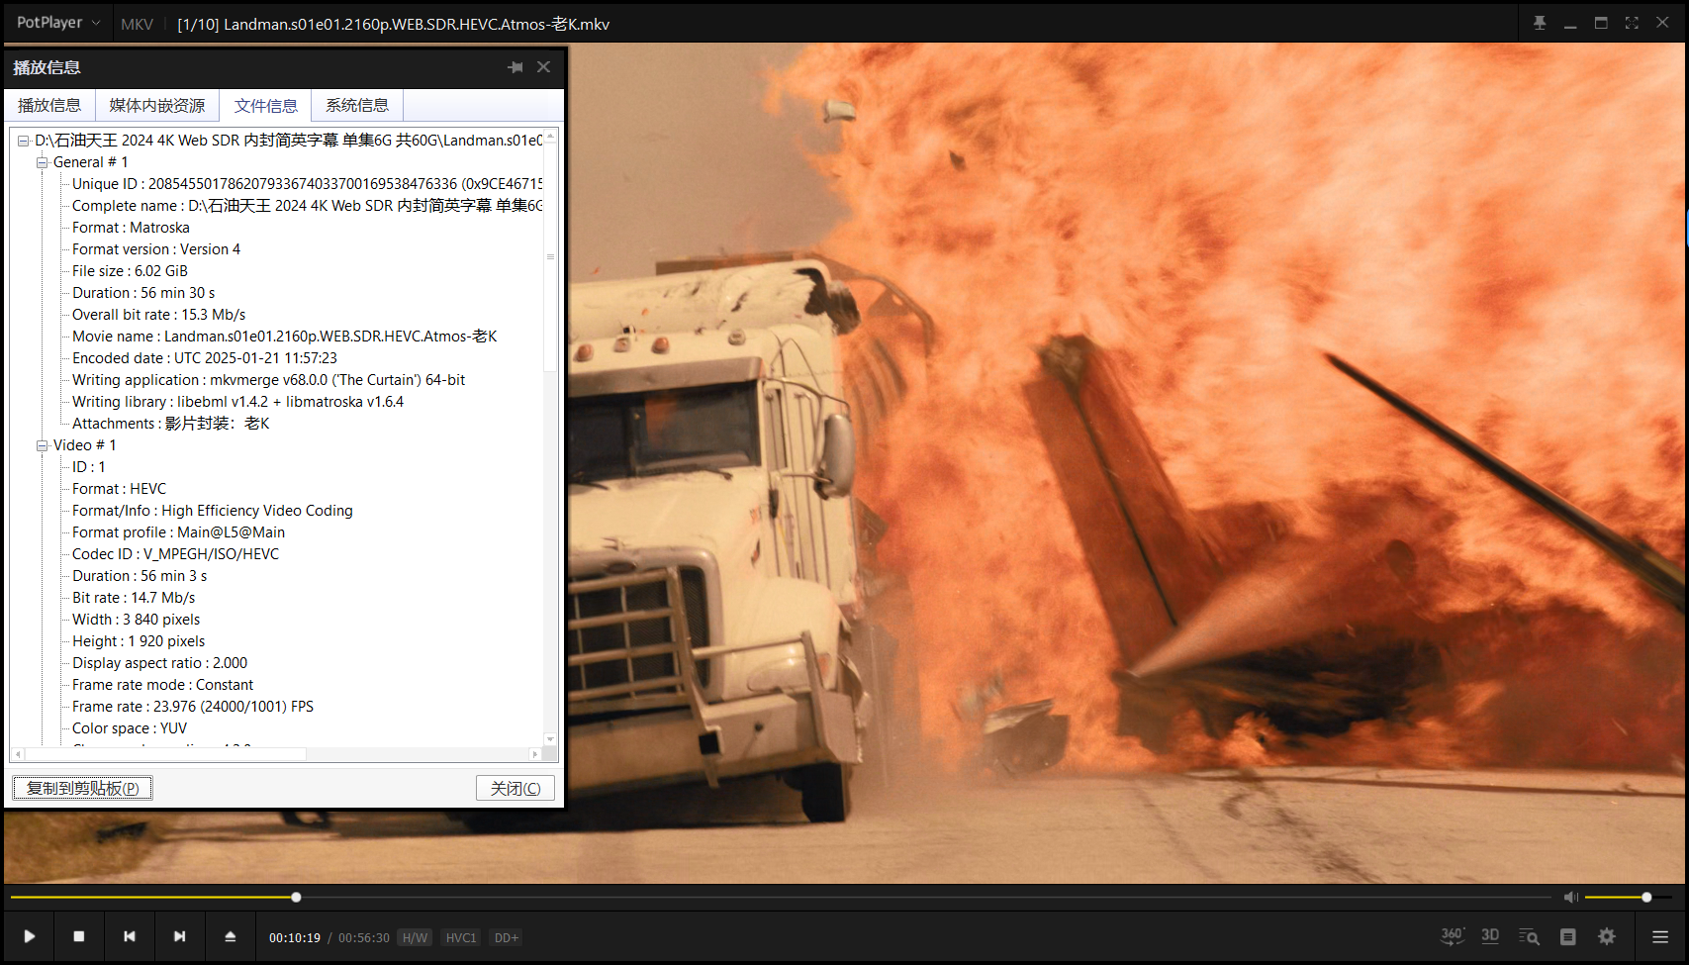Pin the playback info dialog

coord(515,67)
